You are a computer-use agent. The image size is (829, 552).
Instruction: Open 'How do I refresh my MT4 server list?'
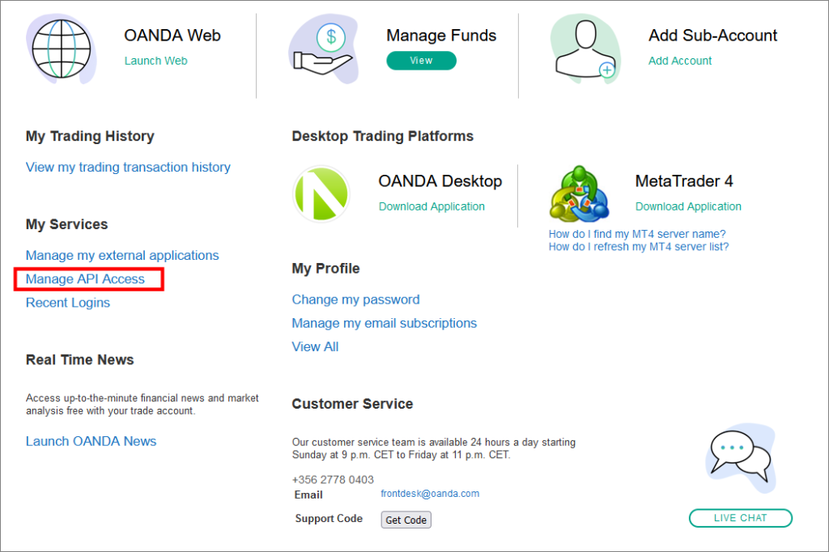[639, 246]
